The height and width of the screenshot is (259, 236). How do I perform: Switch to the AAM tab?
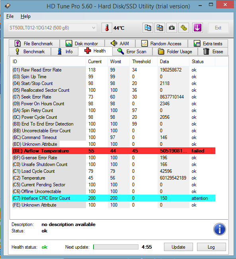(x=120, y=44)
